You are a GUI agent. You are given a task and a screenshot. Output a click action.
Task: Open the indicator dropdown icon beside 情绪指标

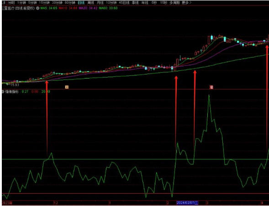pyautogui.click(x=3, y=92)
